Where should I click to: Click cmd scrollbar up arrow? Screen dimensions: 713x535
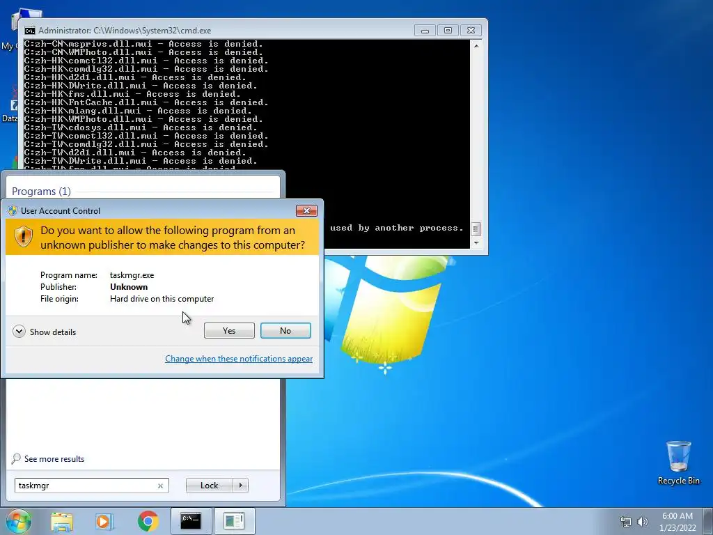point(476,46)
